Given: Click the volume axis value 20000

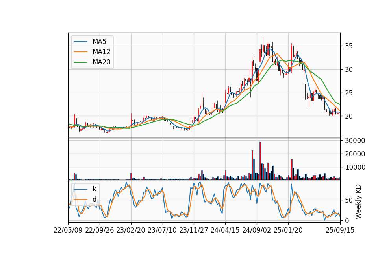Looking at the screenshot, I should (x=355, y=154).
